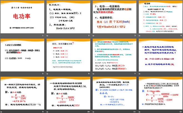The width and height of the screenshot is (183, 113).
Task: Click slide number label "9"
Action: tap(43, 112)
